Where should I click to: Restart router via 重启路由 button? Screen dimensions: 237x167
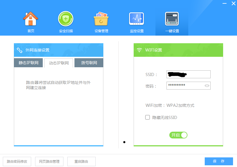click(x=81, y=161)
